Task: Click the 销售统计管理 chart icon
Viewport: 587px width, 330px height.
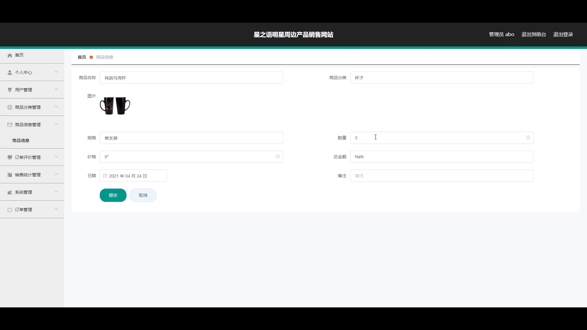Action: [x=10, y=175]
